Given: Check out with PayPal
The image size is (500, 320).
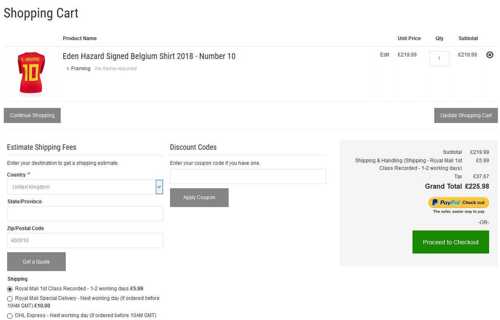Looking at the screenshot, I should (x=459, y=202).
